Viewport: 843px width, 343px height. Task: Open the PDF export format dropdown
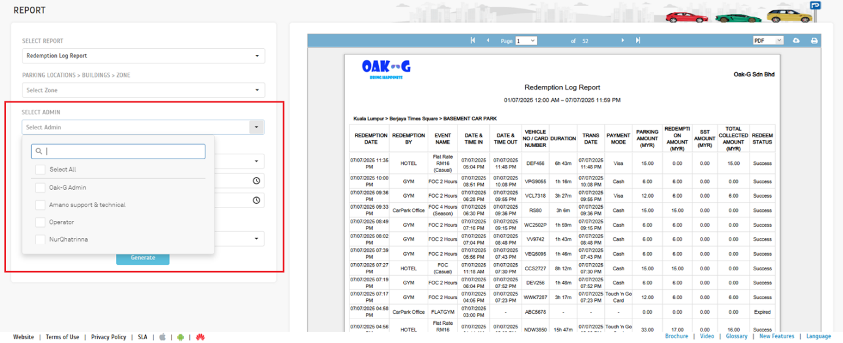click(768, 40)
